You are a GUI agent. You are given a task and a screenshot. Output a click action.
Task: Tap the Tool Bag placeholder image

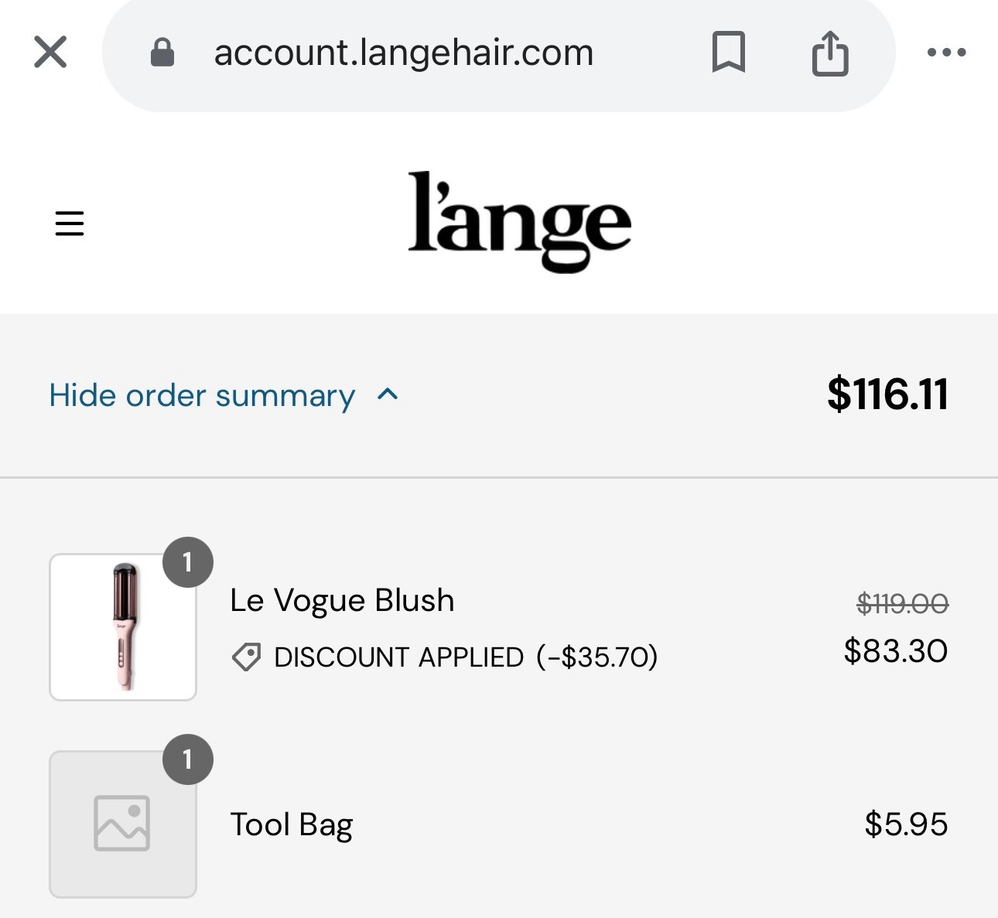point(123,824)
